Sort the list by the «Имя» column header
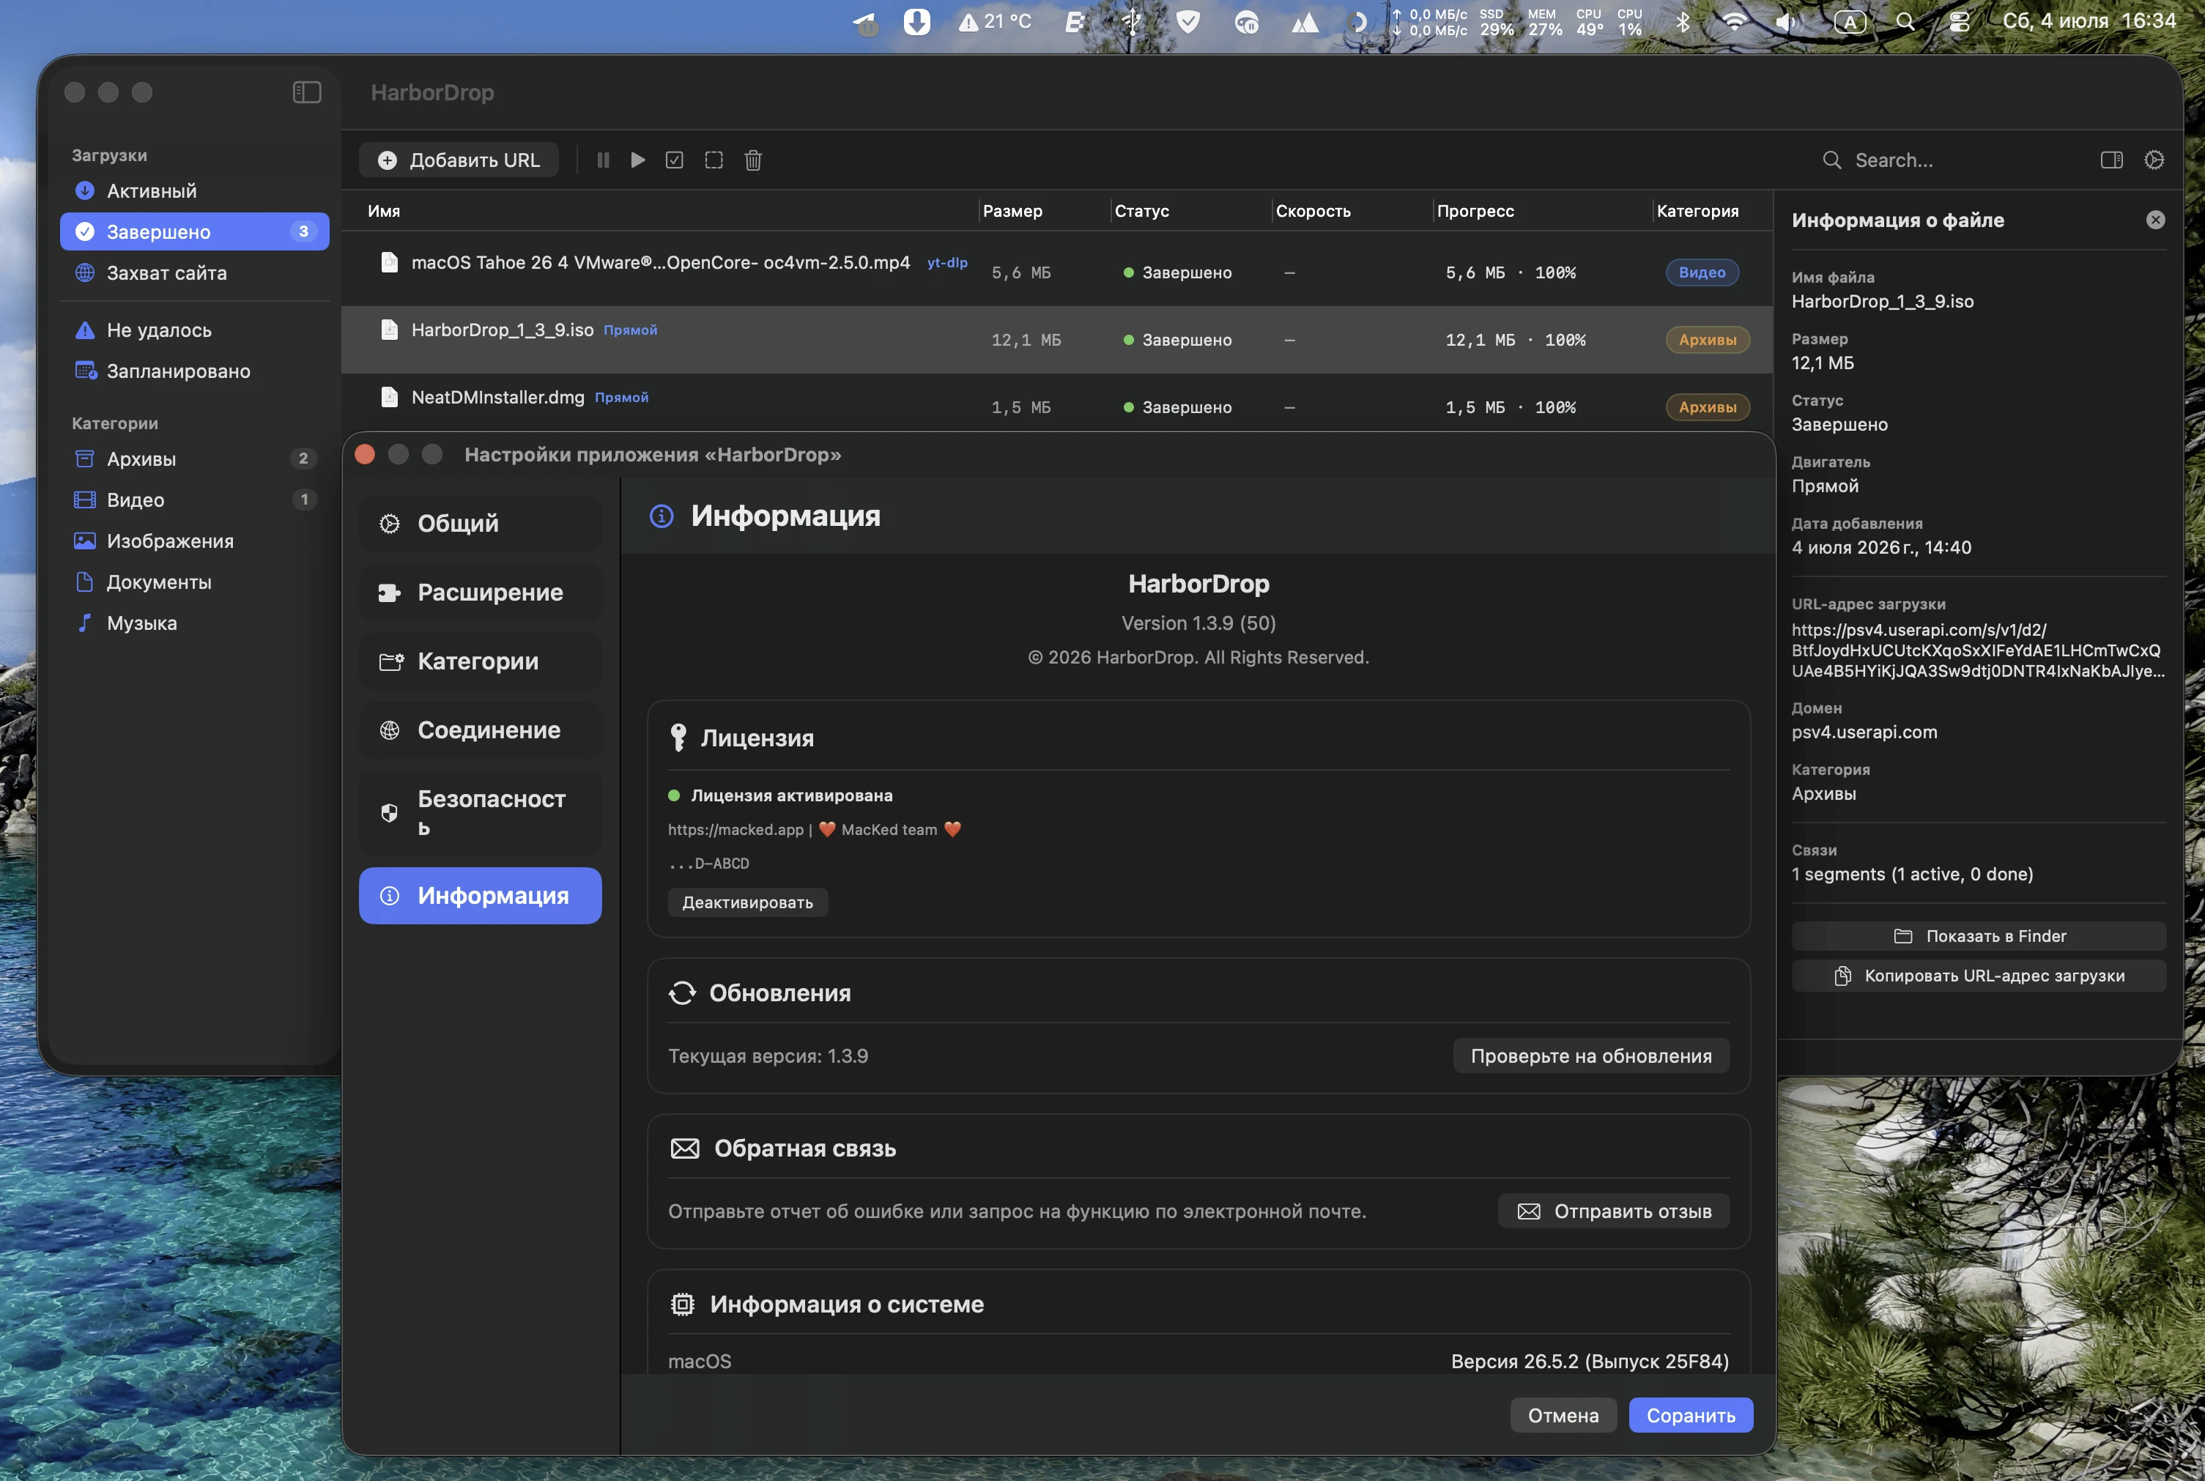This screenshot has height=1481, width=2205. coord(384,211)
